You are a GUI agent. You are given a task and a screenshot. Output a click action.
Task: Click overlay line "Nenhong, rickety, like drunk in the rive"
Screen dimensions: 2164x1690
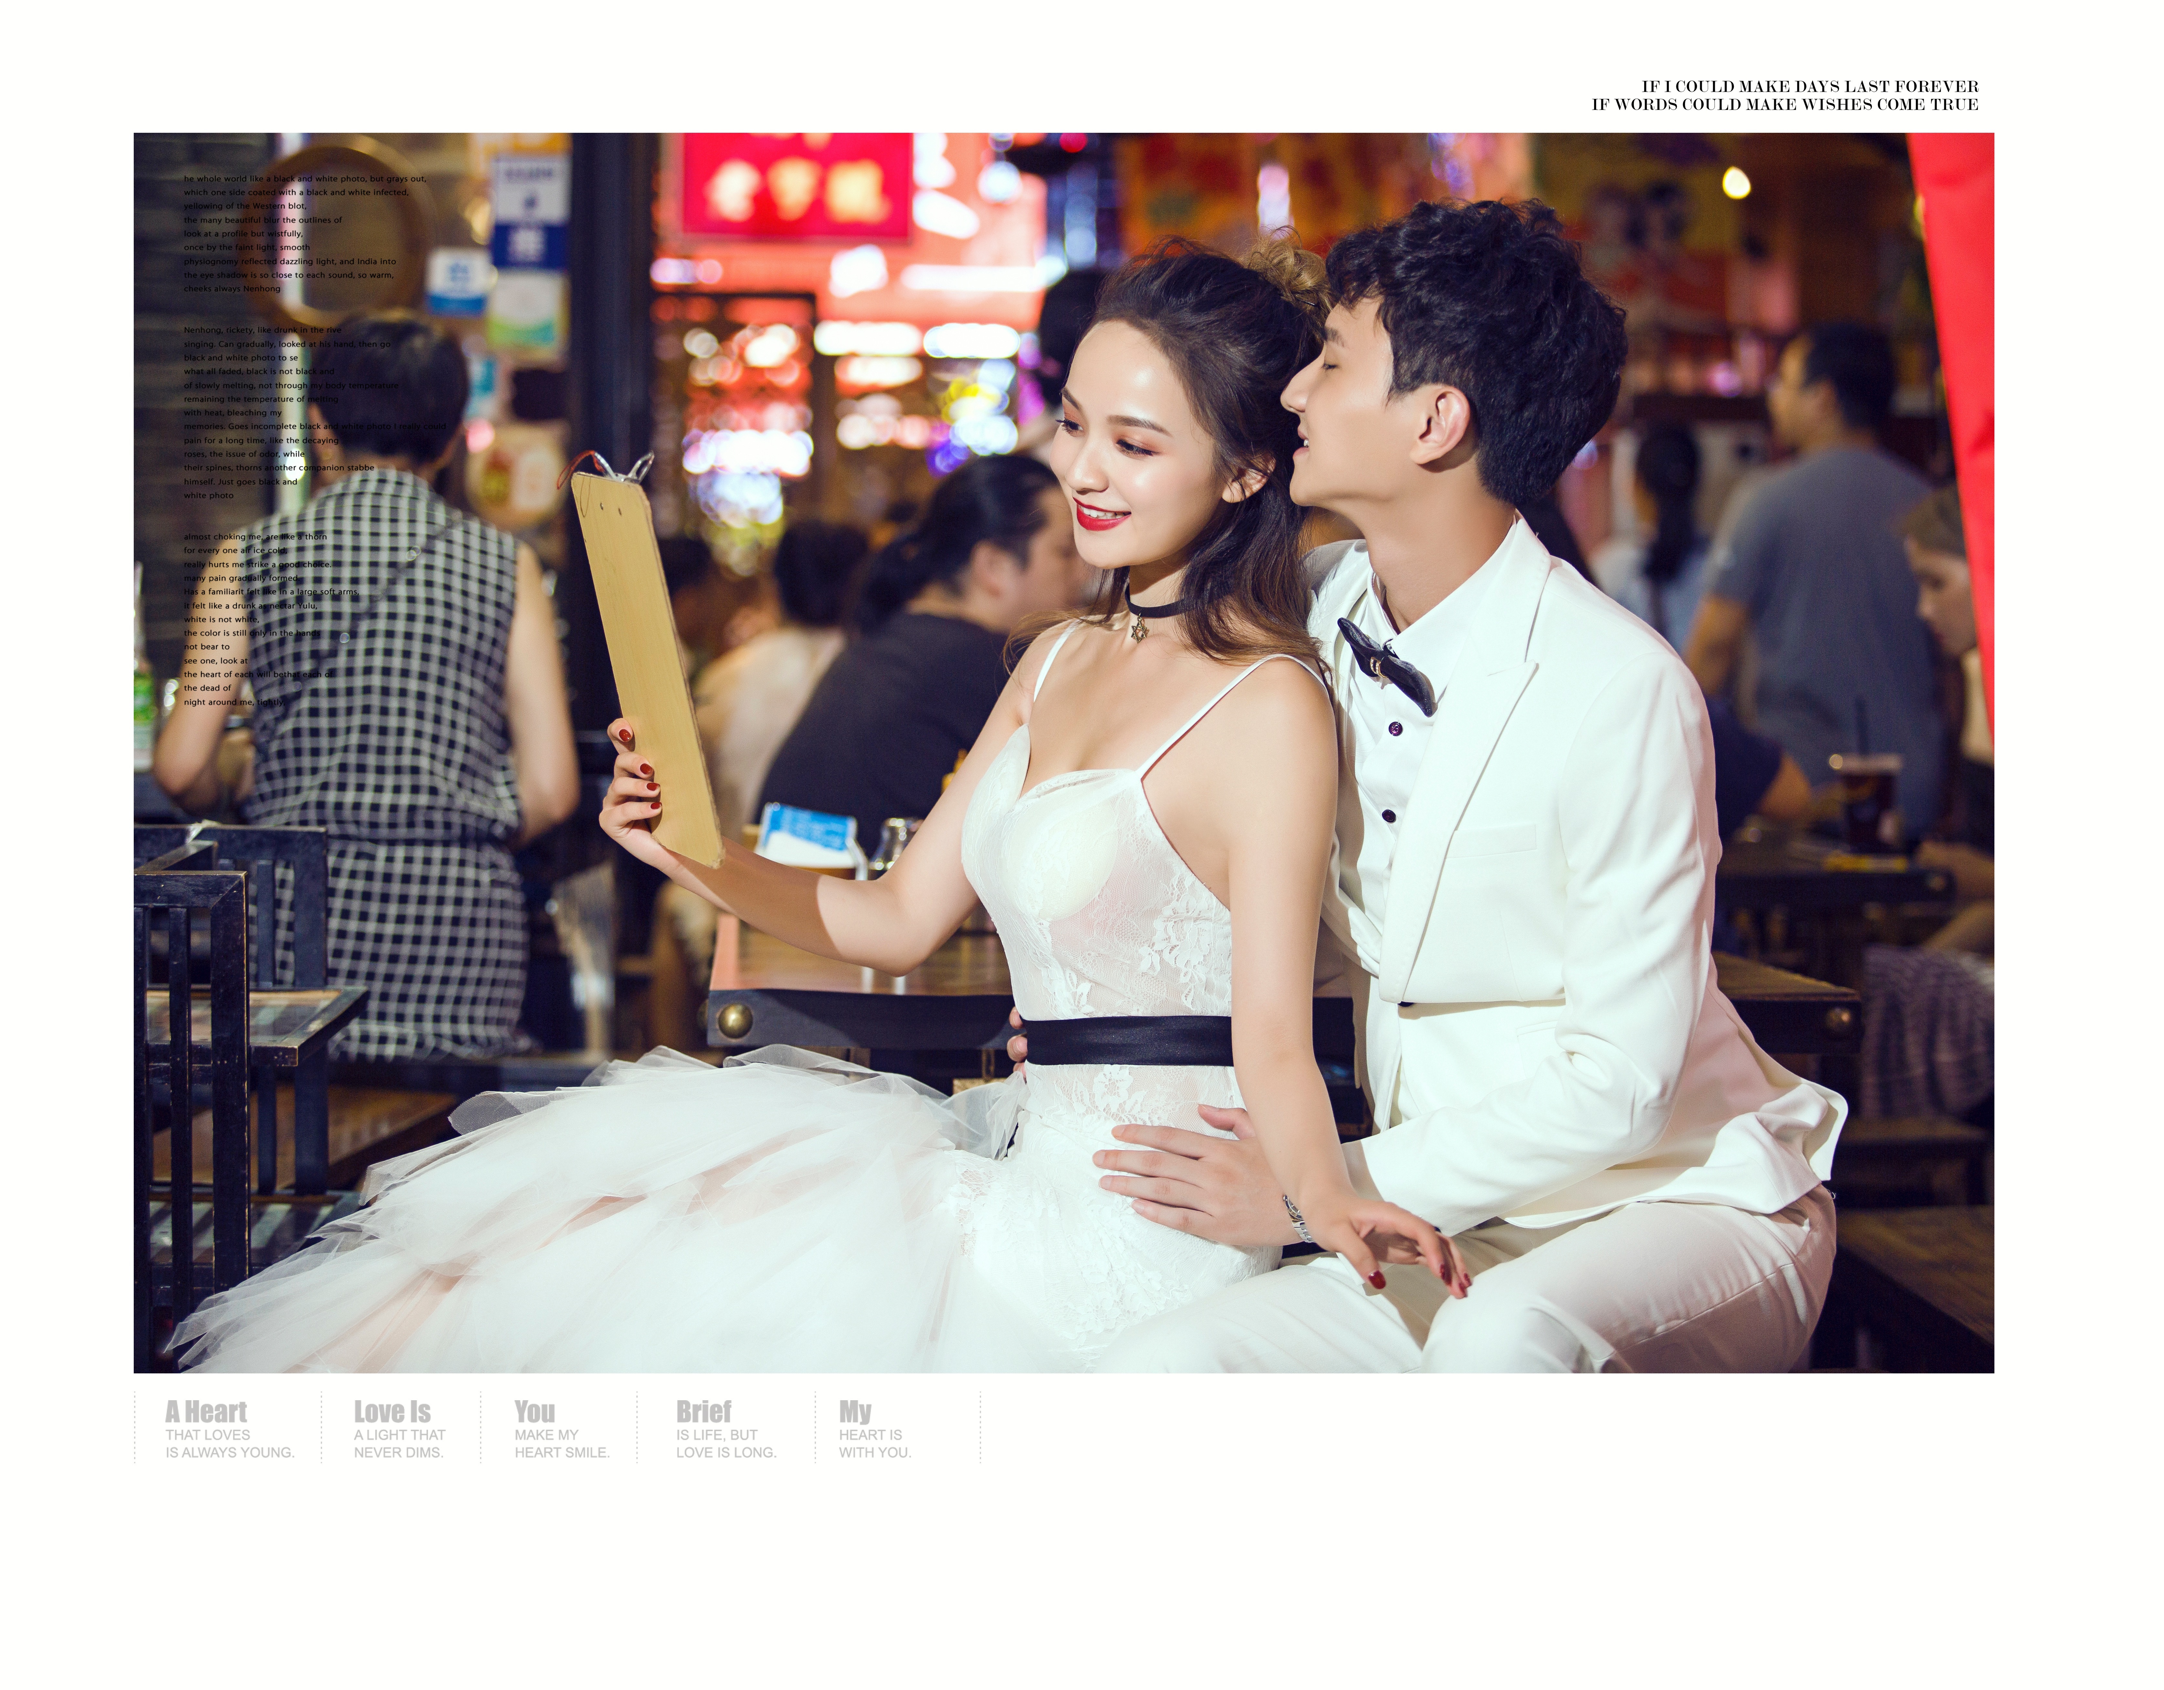(x=263, y=330)
